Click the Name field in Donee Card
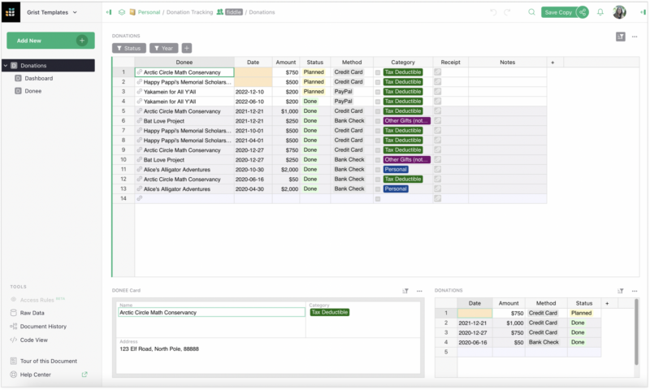650x390 pixels. tap(211, 312)
